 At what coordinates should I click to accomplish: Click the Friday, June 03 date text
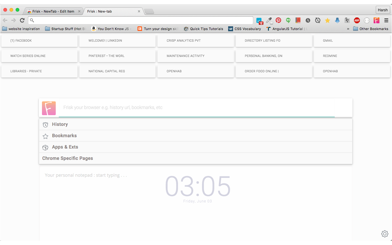198,201
